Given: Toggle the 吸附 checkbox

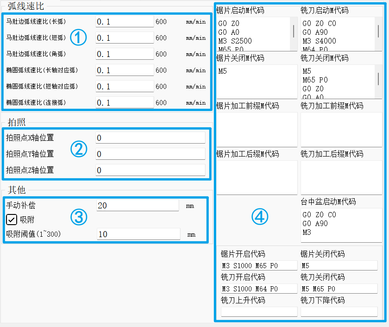Looking at the screenshot, I should pyautogui.click(x=12, y=220).
